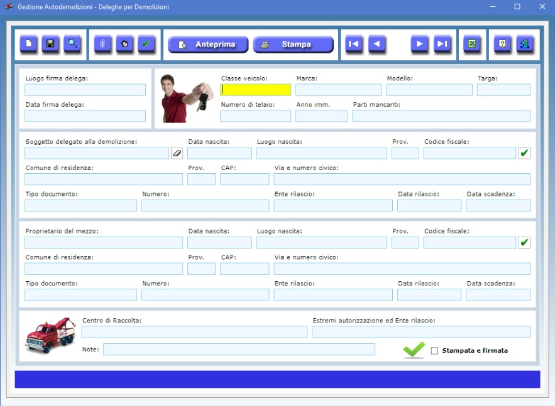The width and height of the screenshot is (555, 406).
Task: Maximize the Gestione Autodemolizioni window
Action: [x=517, y=6]
